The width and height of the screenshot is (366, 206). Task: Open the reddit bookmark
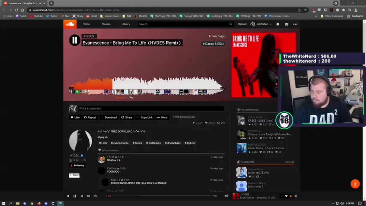[91, 16]
